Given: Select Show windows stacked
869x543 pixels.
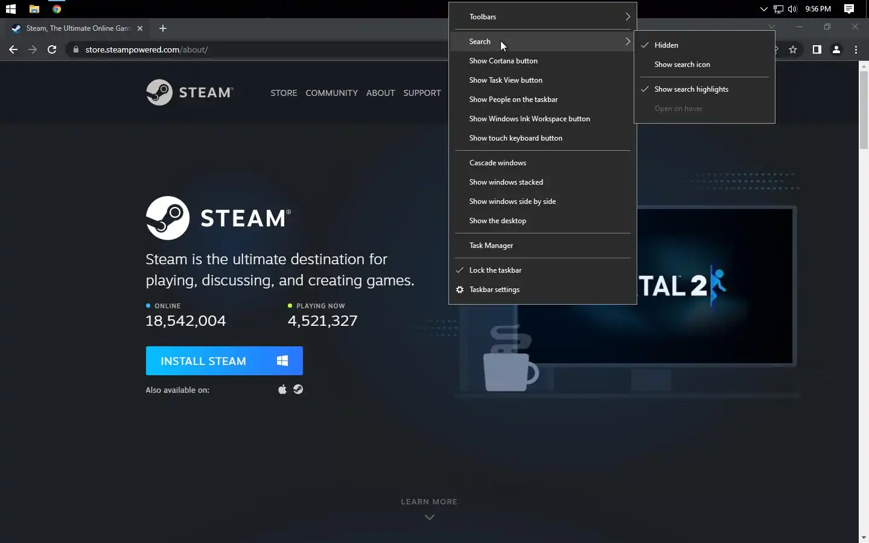Looking at the screenshot, I should (x=543, y=182).
